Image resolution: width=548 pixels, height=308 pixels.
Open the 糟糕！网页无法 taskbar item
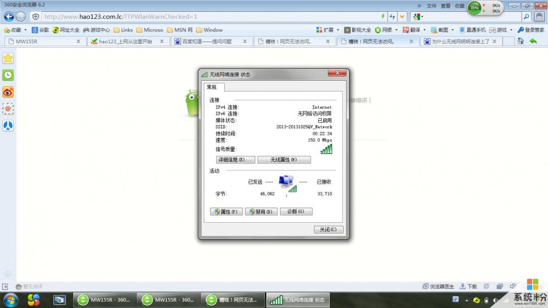233,300
